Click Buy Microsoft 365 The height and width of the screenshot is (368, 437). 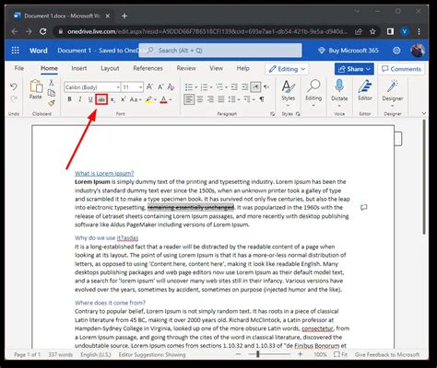click(348, 51)
